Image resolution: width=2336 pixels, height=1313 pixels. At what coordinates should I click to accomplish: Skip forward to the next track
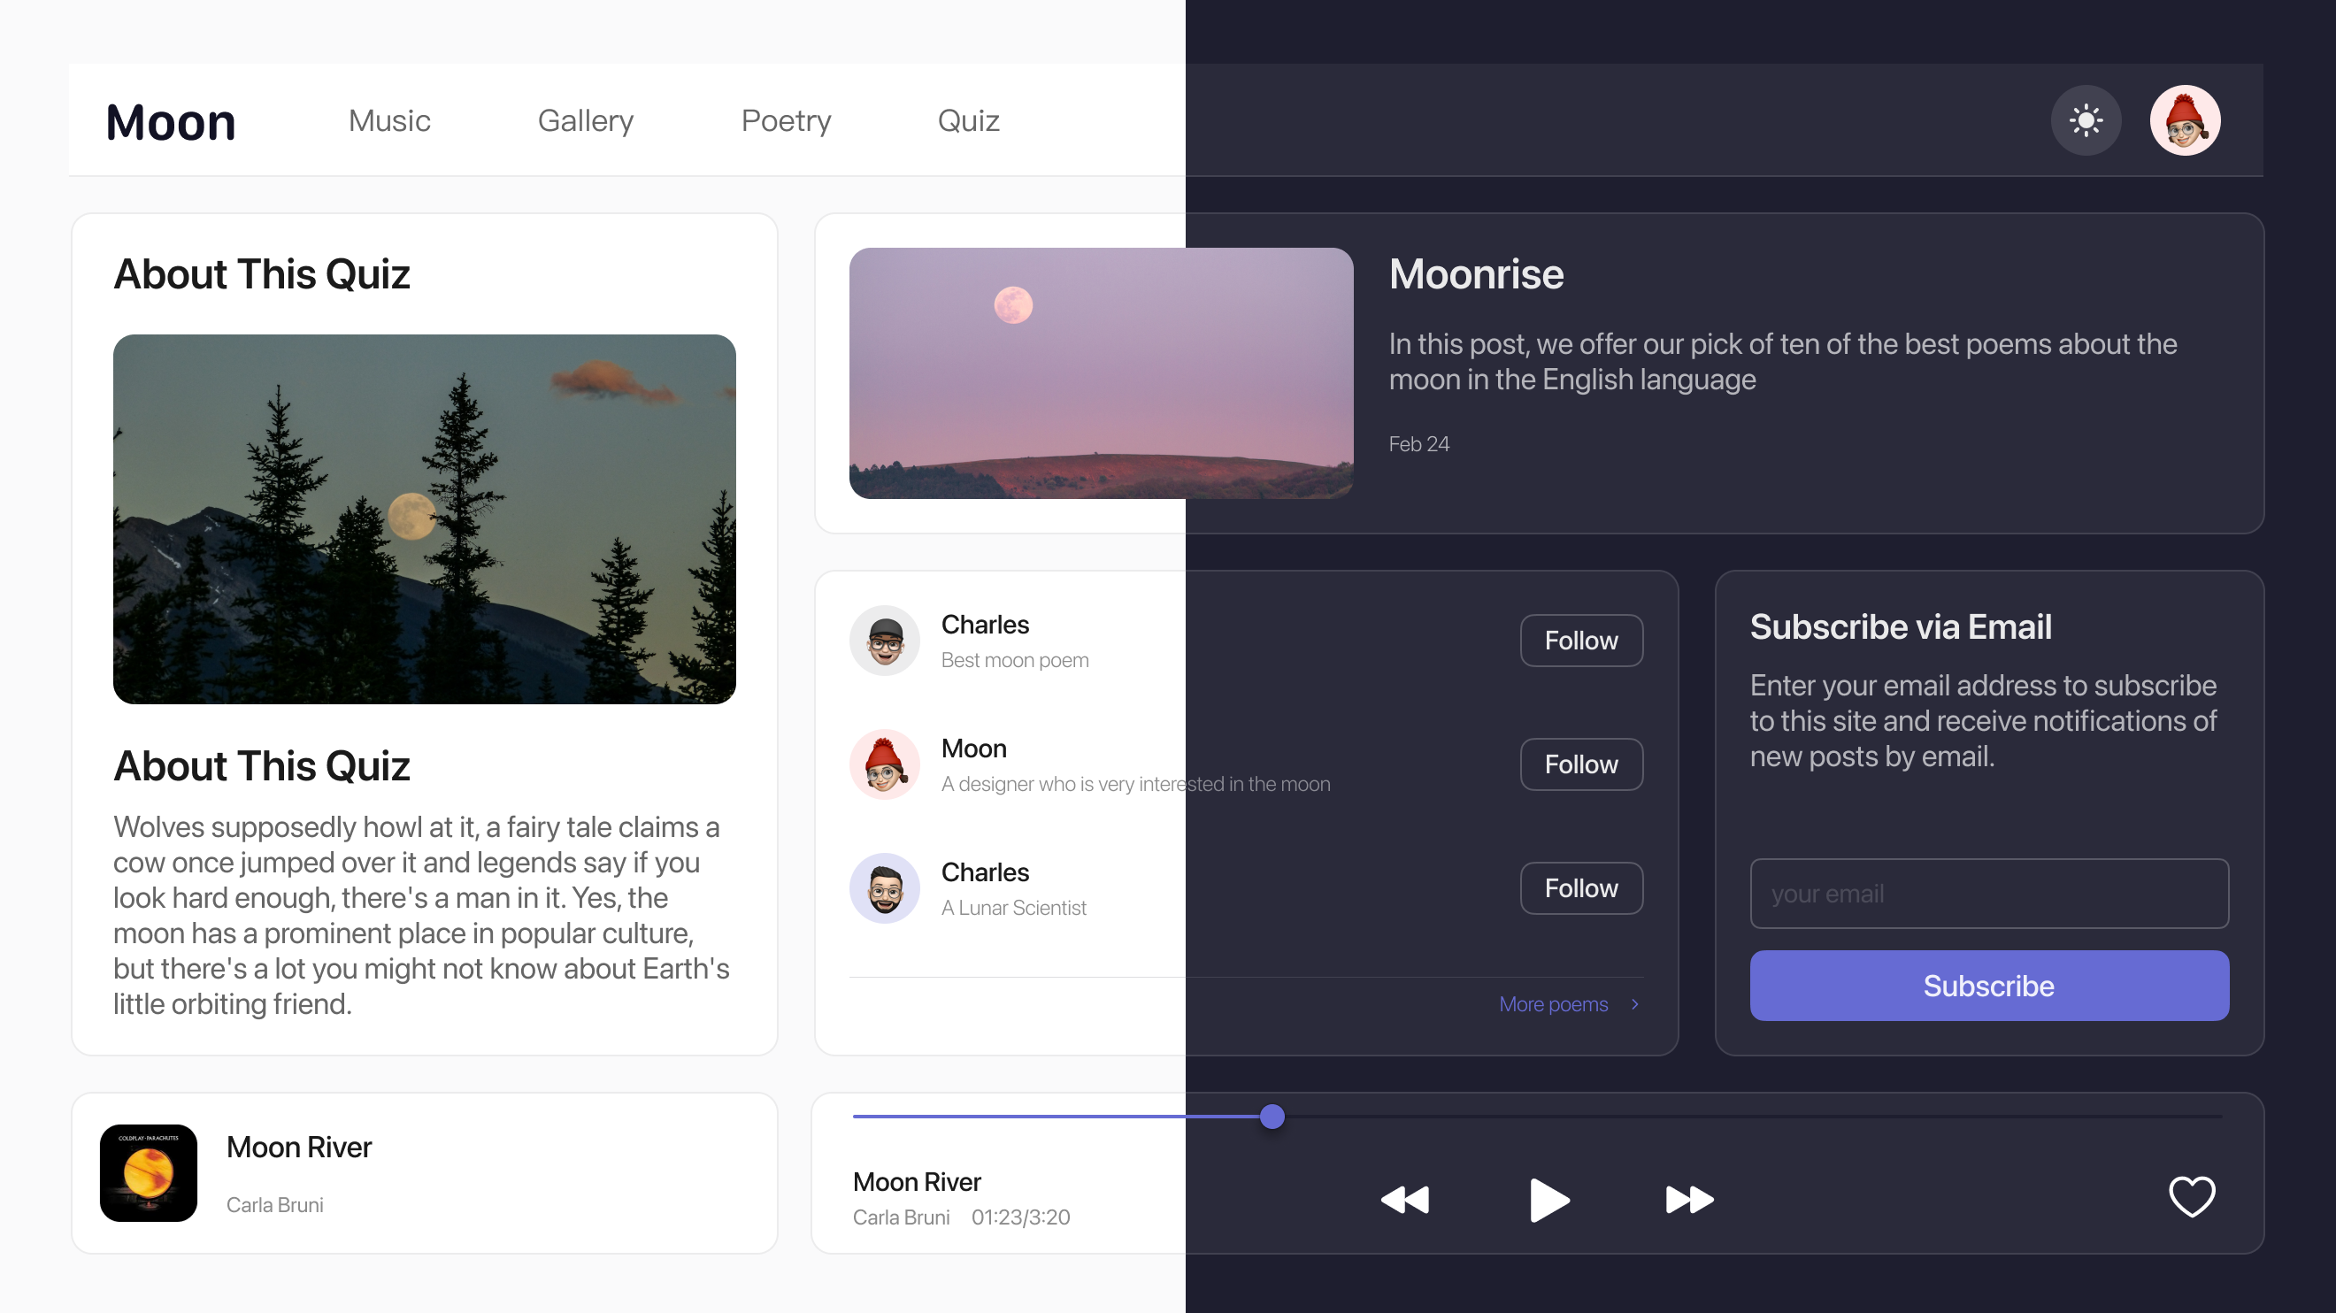coord(1687,1200)
